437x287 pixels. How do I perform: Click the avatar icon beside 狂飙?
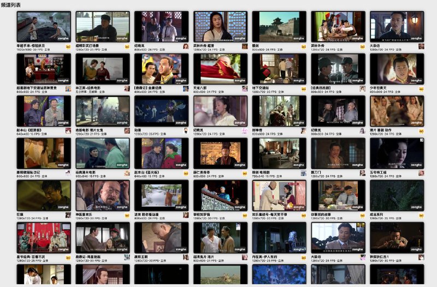[x=68, y=215]
